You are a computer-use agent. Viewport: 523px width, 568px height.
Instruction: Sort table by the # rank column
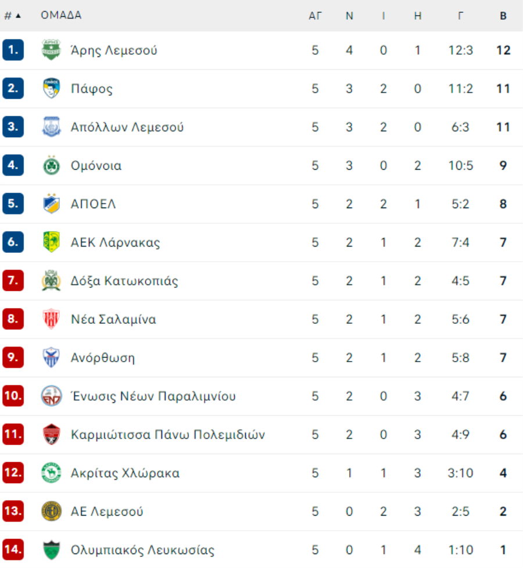click(x=8, y=16)
